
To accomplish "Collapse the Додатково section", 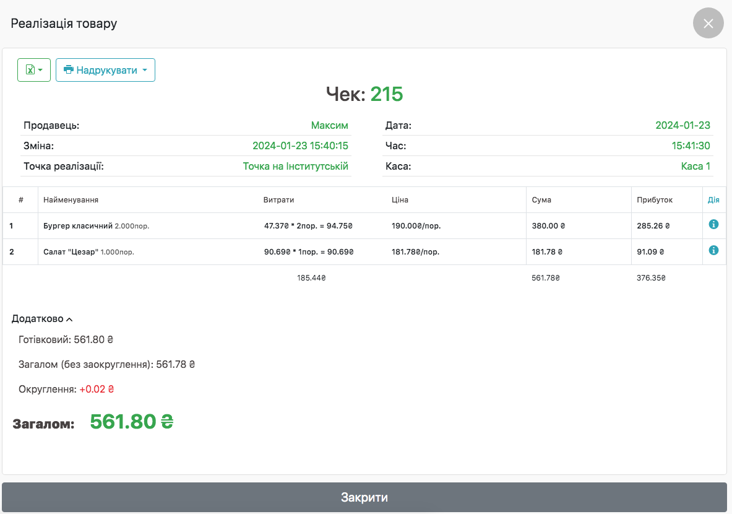I will tap(42, 319).
